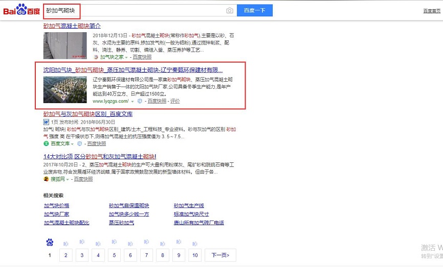Go to results page 4
Image resolution: width=443 pixels, height=267 pixels.
tap(98, 255)
